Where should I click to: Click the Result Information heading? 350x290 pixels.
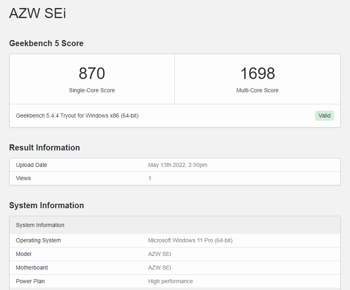45,148
